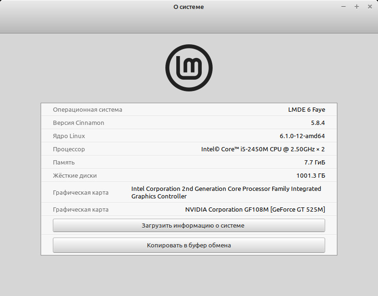Screen dimensions: 378x296
Task: Click the 'Жёсткие диски' label
Action: (x=75, y=176)
